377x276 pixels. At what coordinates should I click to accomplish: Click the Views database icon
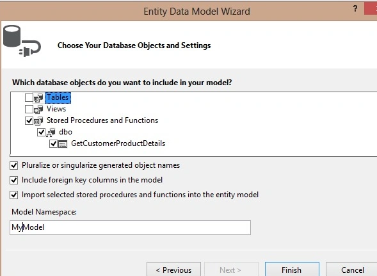pos(38,110)
